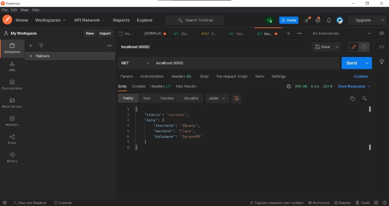Viewport: 389px width, 206px height.
Task: Open the Workspaces dropdown menu
Action: 50,20
